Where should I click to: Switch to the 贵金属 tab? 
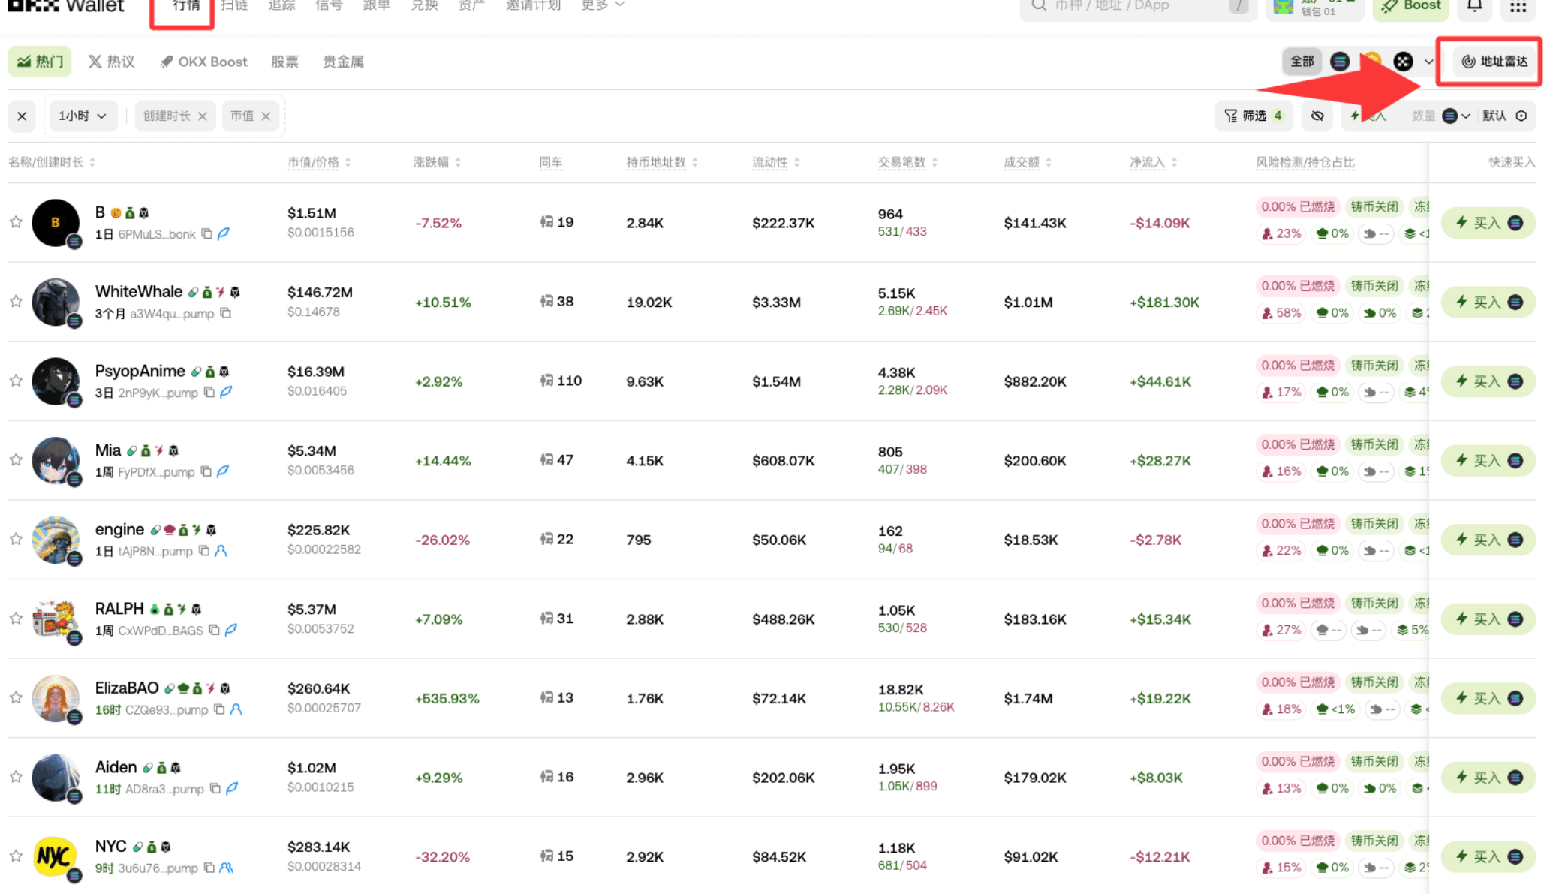[x=343, y=62]
